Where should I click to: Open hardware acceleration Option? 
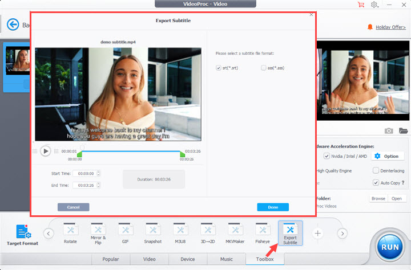pyautogui.click(x=387, y=156)
